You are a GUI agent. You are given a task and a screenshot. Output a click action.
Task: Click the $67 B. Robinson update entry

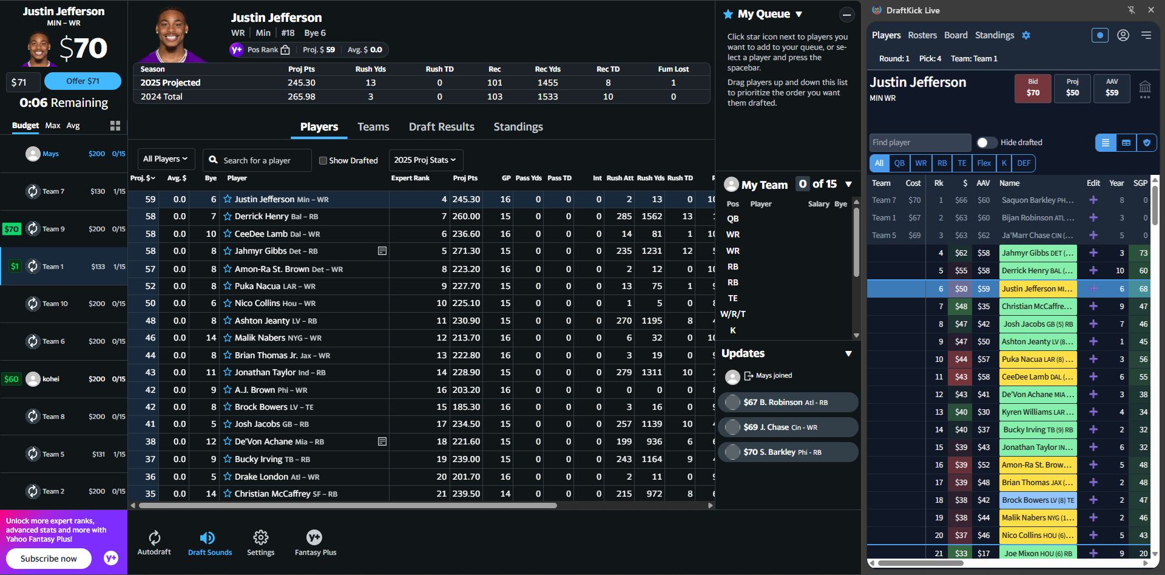pyautogui.click(x=788, y=402)
